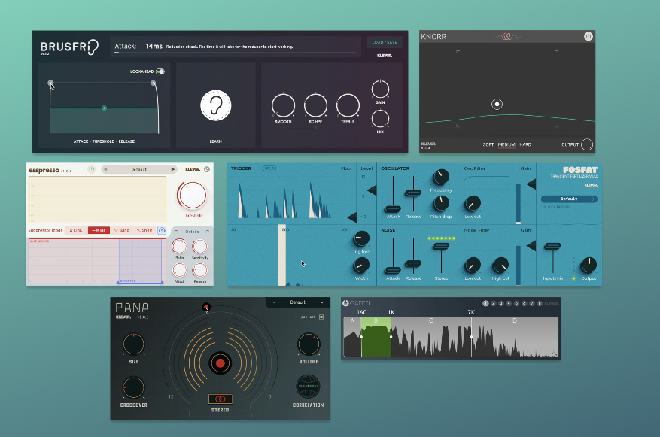Tick the pan lock checkbox in Pana
Screen dimensions: 660x437
pyautogui.click(x=321, y=317)
